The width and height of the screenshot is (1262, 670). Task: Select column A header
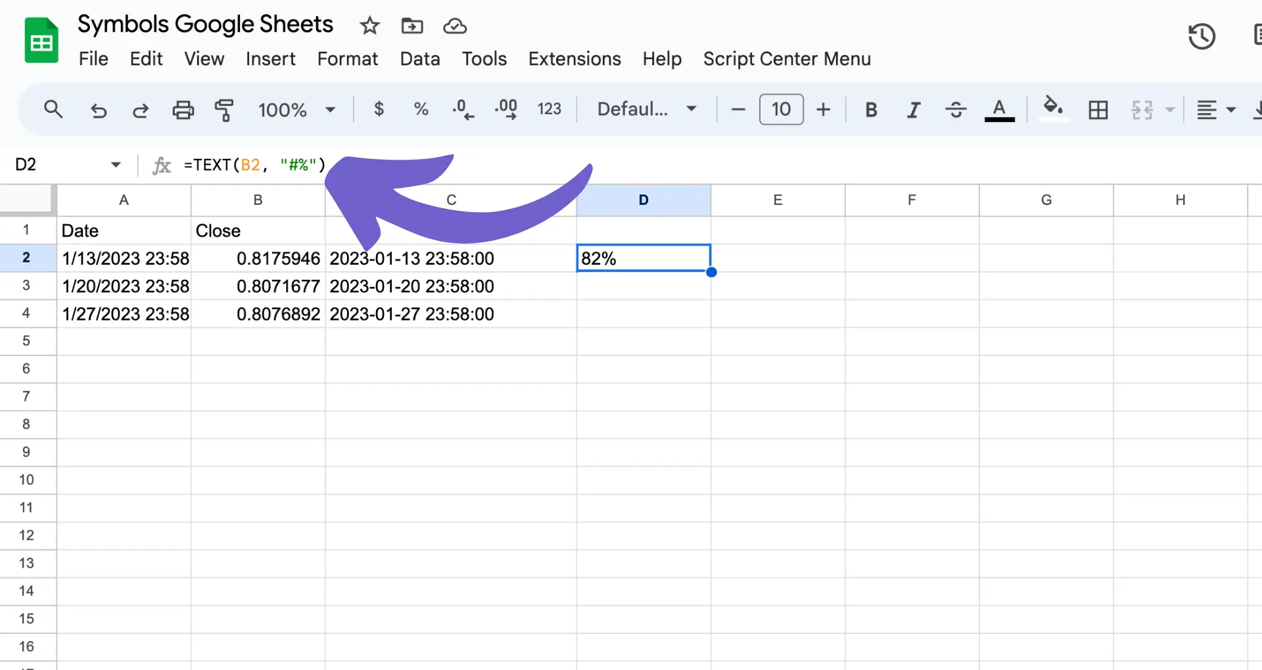pyautogui.click(x=124, y=200)
